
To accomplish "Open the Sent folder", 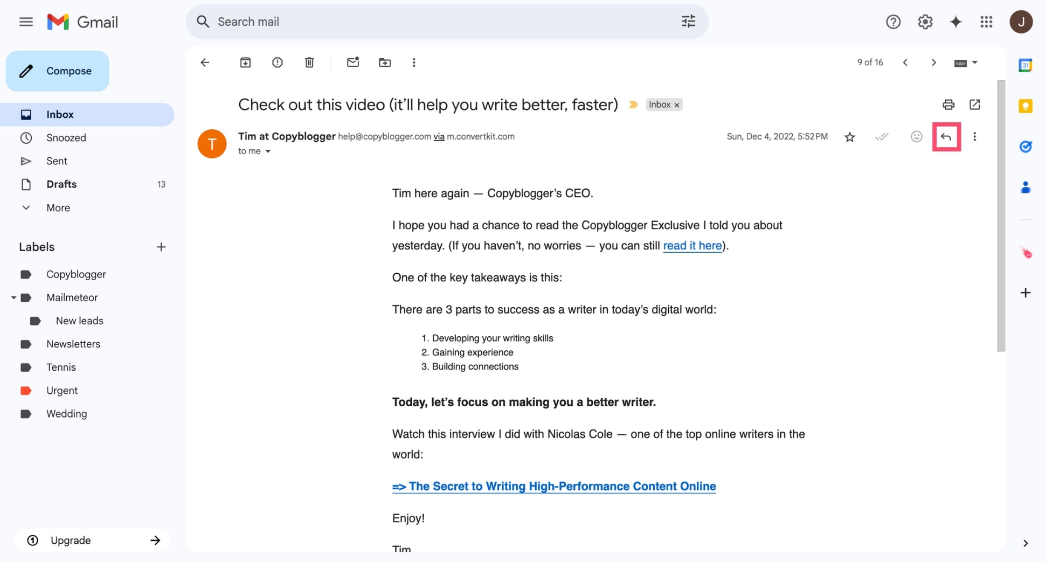I will point(87,161).
